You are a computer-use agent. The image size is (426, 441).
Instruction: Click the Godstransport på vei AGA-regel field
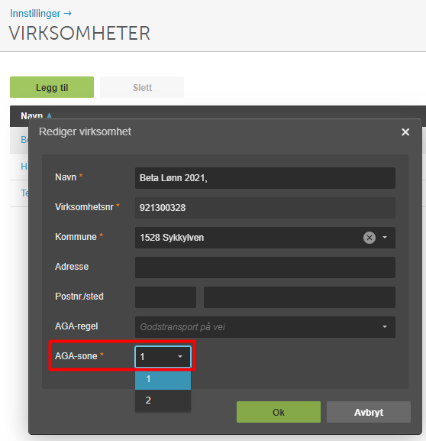[265, 327]
